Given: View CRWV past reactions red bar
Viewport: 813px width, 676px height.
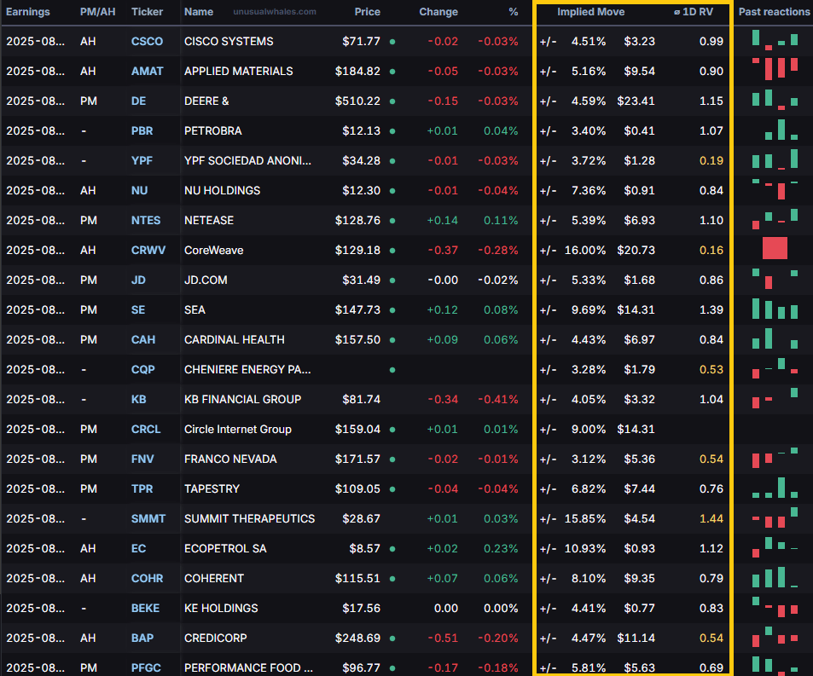Looking at the screenshot, I should click(x=775, y=248).
